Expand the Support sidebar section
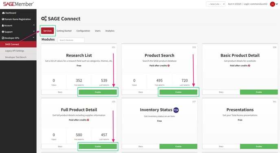 [18, 32]
